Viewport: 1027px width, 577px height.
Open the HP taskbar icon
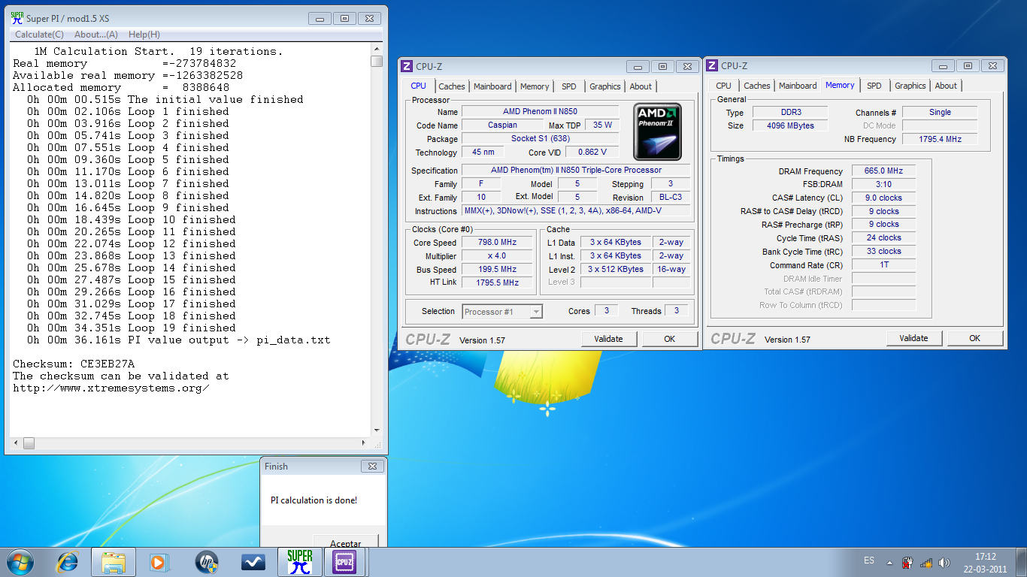206,561
